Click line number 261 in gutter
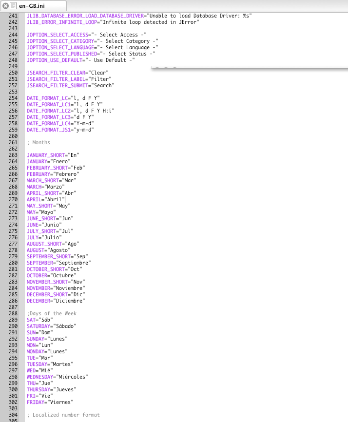Screen dimensions: 348x422 tap(13, 142)
